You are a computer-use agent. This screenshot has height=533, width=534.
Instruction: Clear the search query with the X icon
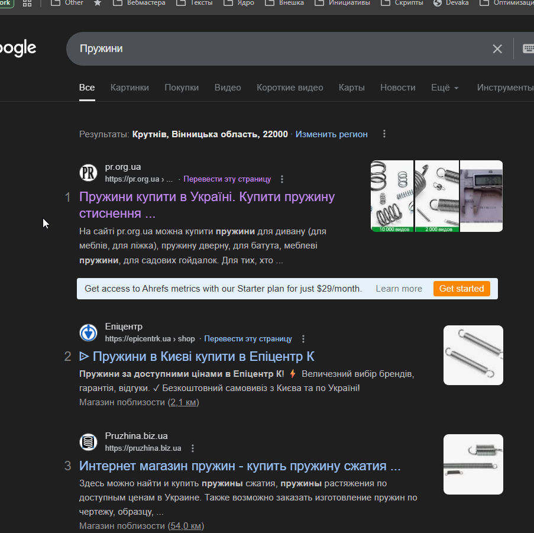pyautogui.click(x=497, y=49)
